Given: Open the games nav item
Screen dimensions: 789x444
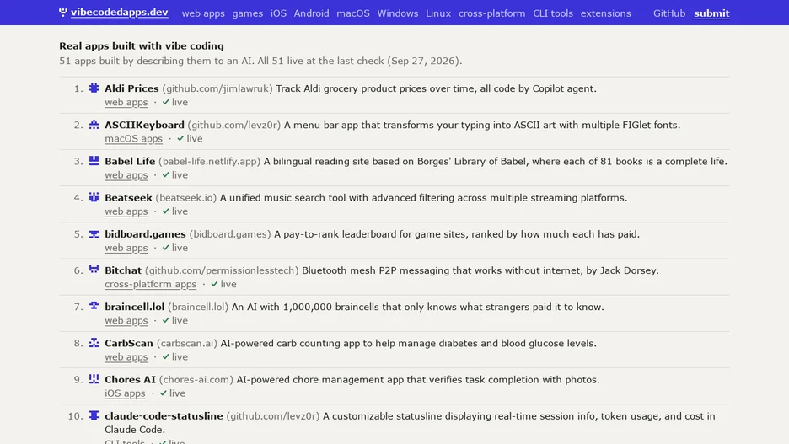Looking at the screenshot, I should (248, 13).
